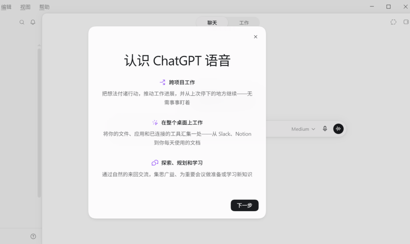The height and width of the screenshot is (244, 410).
Task: Maximize the application window
Action: pos(388,6)
